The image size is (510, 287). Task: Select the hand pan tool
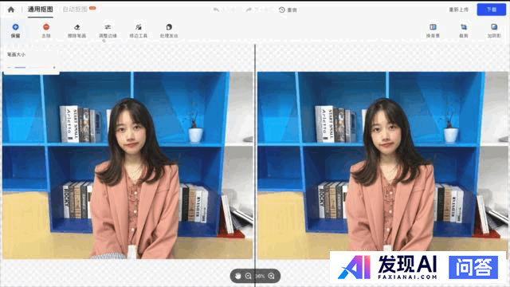click(x=237, y=276)
